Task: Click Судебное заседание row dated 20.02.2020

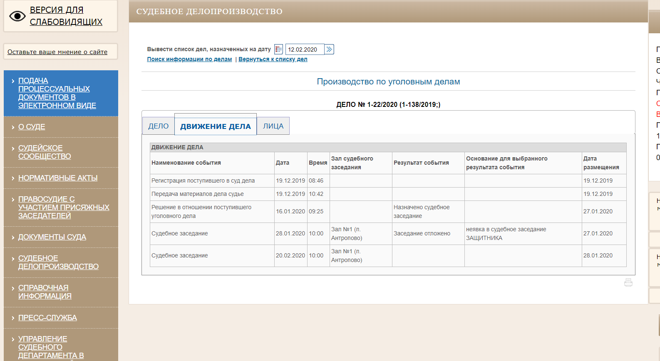Action: point(388,255)
